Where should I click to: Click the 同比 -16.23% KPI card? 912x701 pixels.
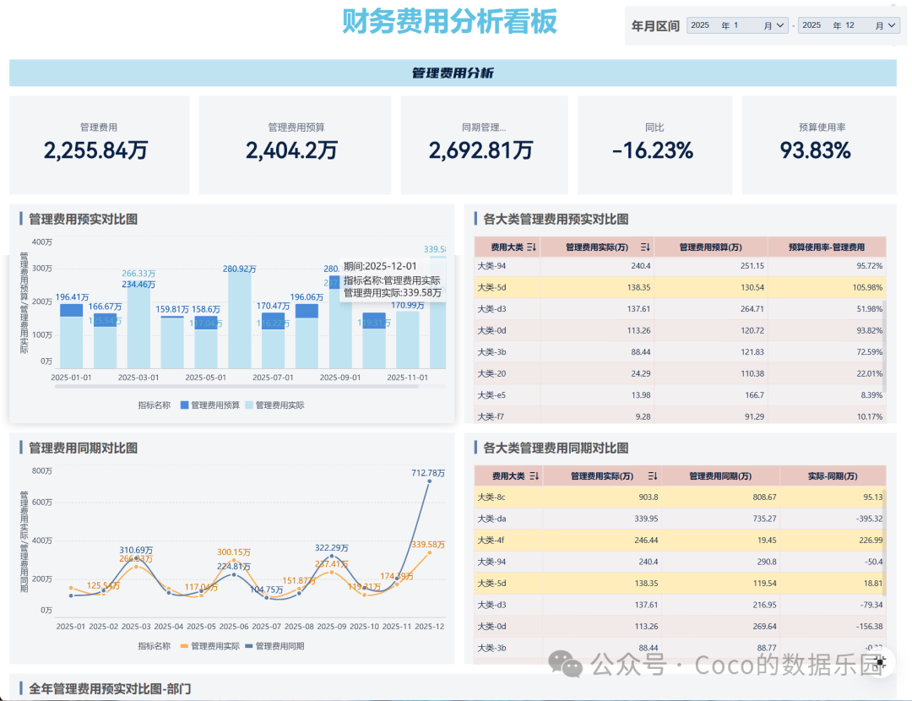[x=655, y=145]
